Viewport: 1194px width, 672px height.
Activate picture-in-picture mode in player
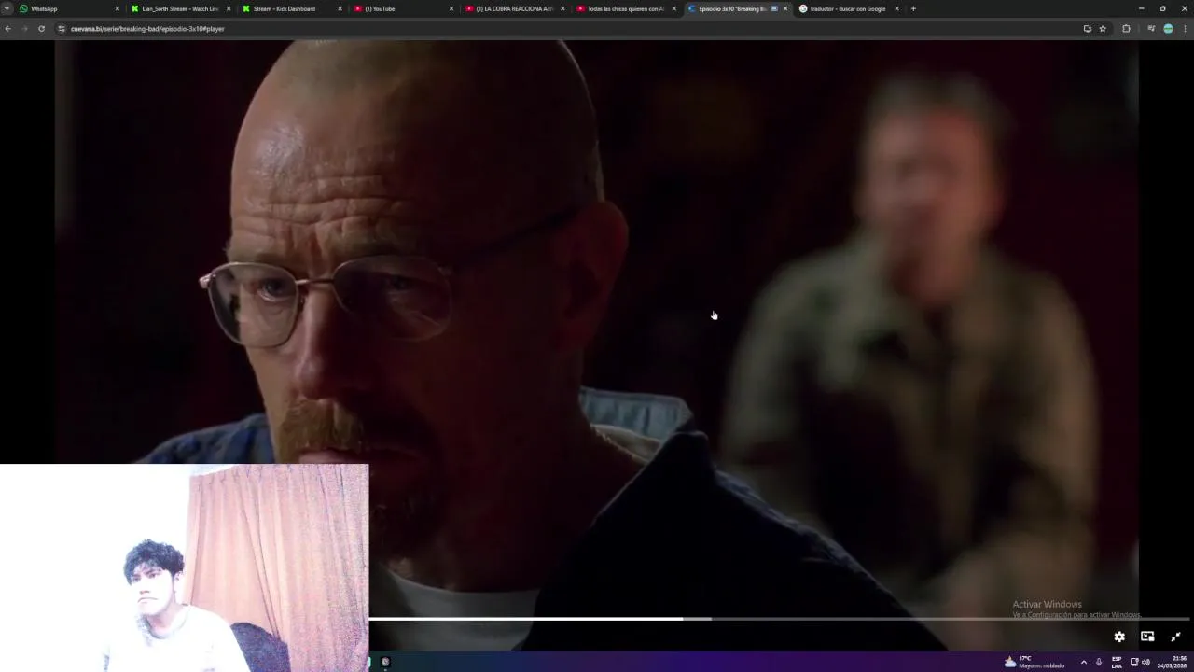(1147, 637)
